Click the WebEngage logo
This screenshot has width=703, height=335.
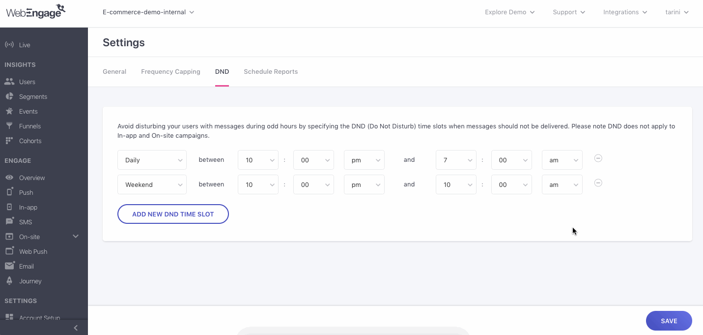(x=36, y=11)
